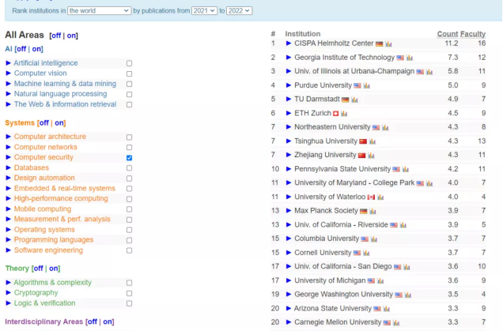Expand the Computer security conferences triangle
The height and width of the screenshot is (331, 503).
pos(9,157)
